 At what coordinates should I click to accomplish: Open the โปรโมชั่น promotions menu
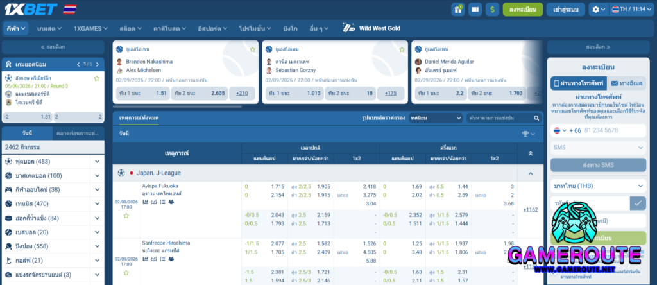[x=255, y=28]
